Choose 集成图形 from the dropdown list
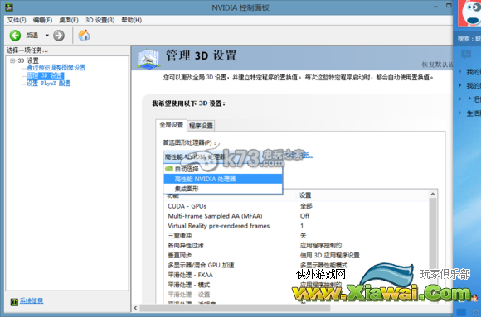 (x=223, y=189)
